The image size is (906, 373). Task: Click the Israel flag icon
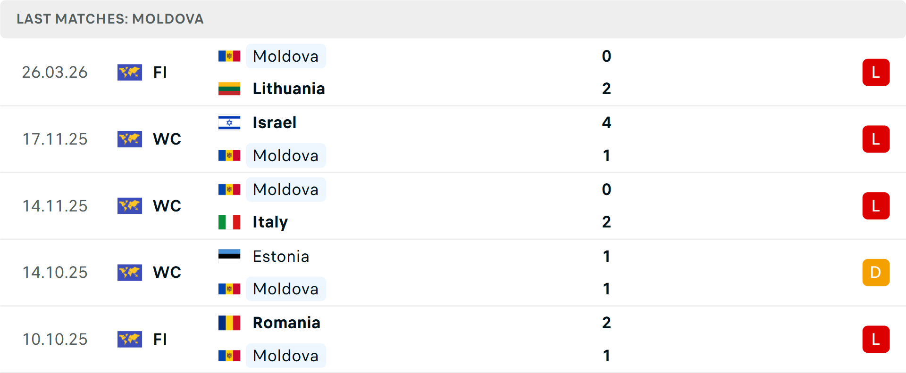pyautogui.click(x=229, y=122)
